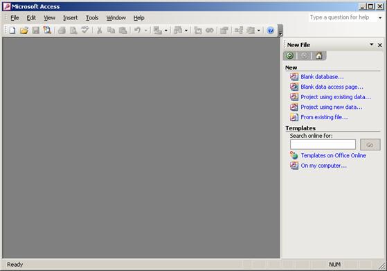
Task: Click the New Object toolbar icon
Action: 251,30
